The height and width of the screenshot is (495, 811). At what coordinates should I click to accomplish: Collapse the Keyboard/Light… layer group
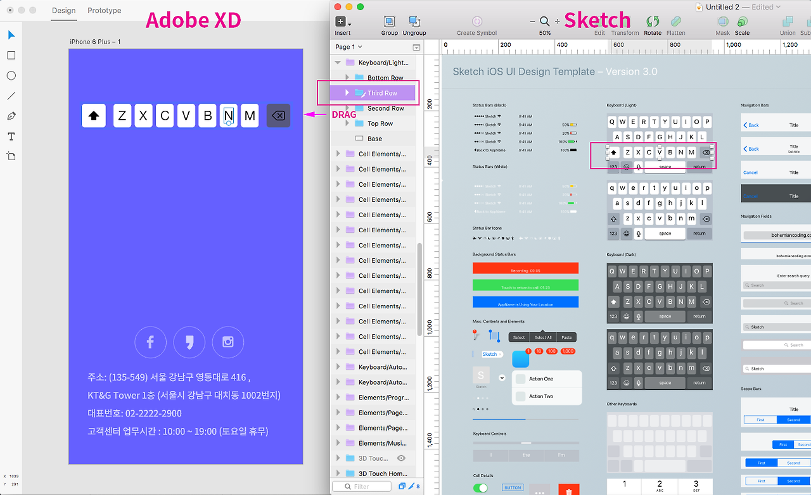[338, 63]
